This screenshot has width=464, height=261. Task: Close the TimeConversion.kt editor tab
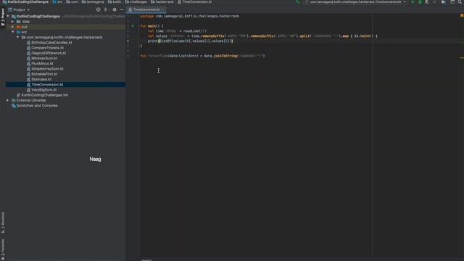[164, 9]
